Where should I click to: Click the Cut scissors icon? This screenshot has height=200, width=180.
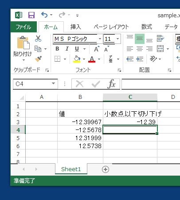click(38, 39)
